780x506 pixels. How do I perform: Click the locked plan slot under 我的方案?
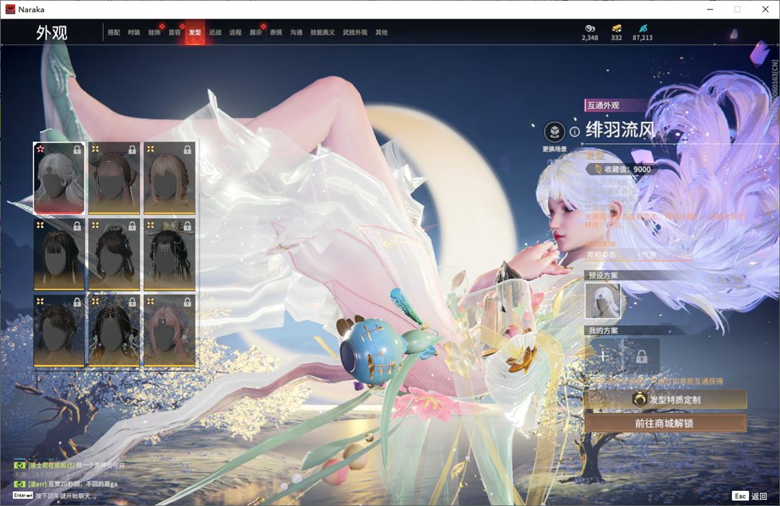click(x=642, y=356)
